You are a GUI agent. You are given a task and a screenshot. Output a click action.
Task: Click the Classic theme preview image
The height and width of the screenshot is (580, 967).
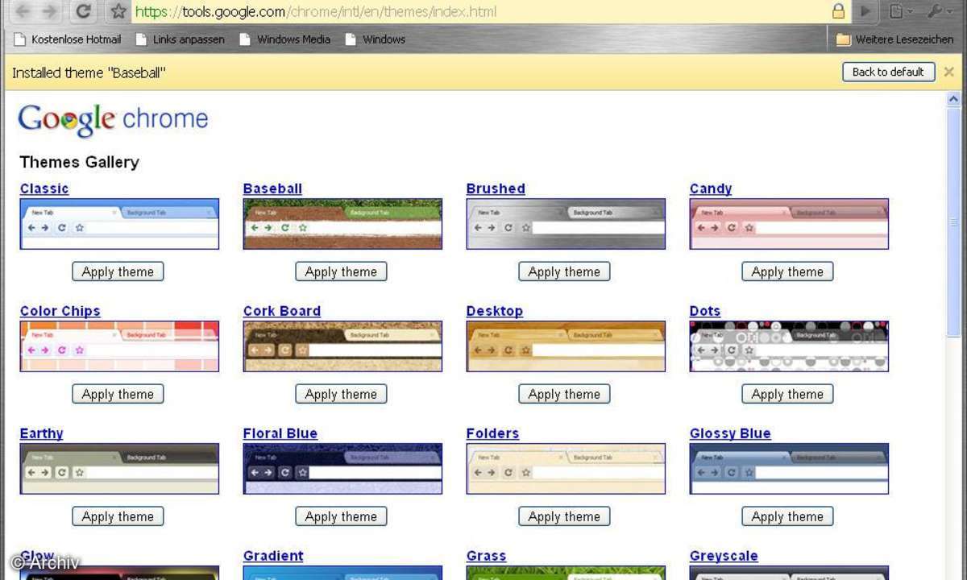[119, 224]
